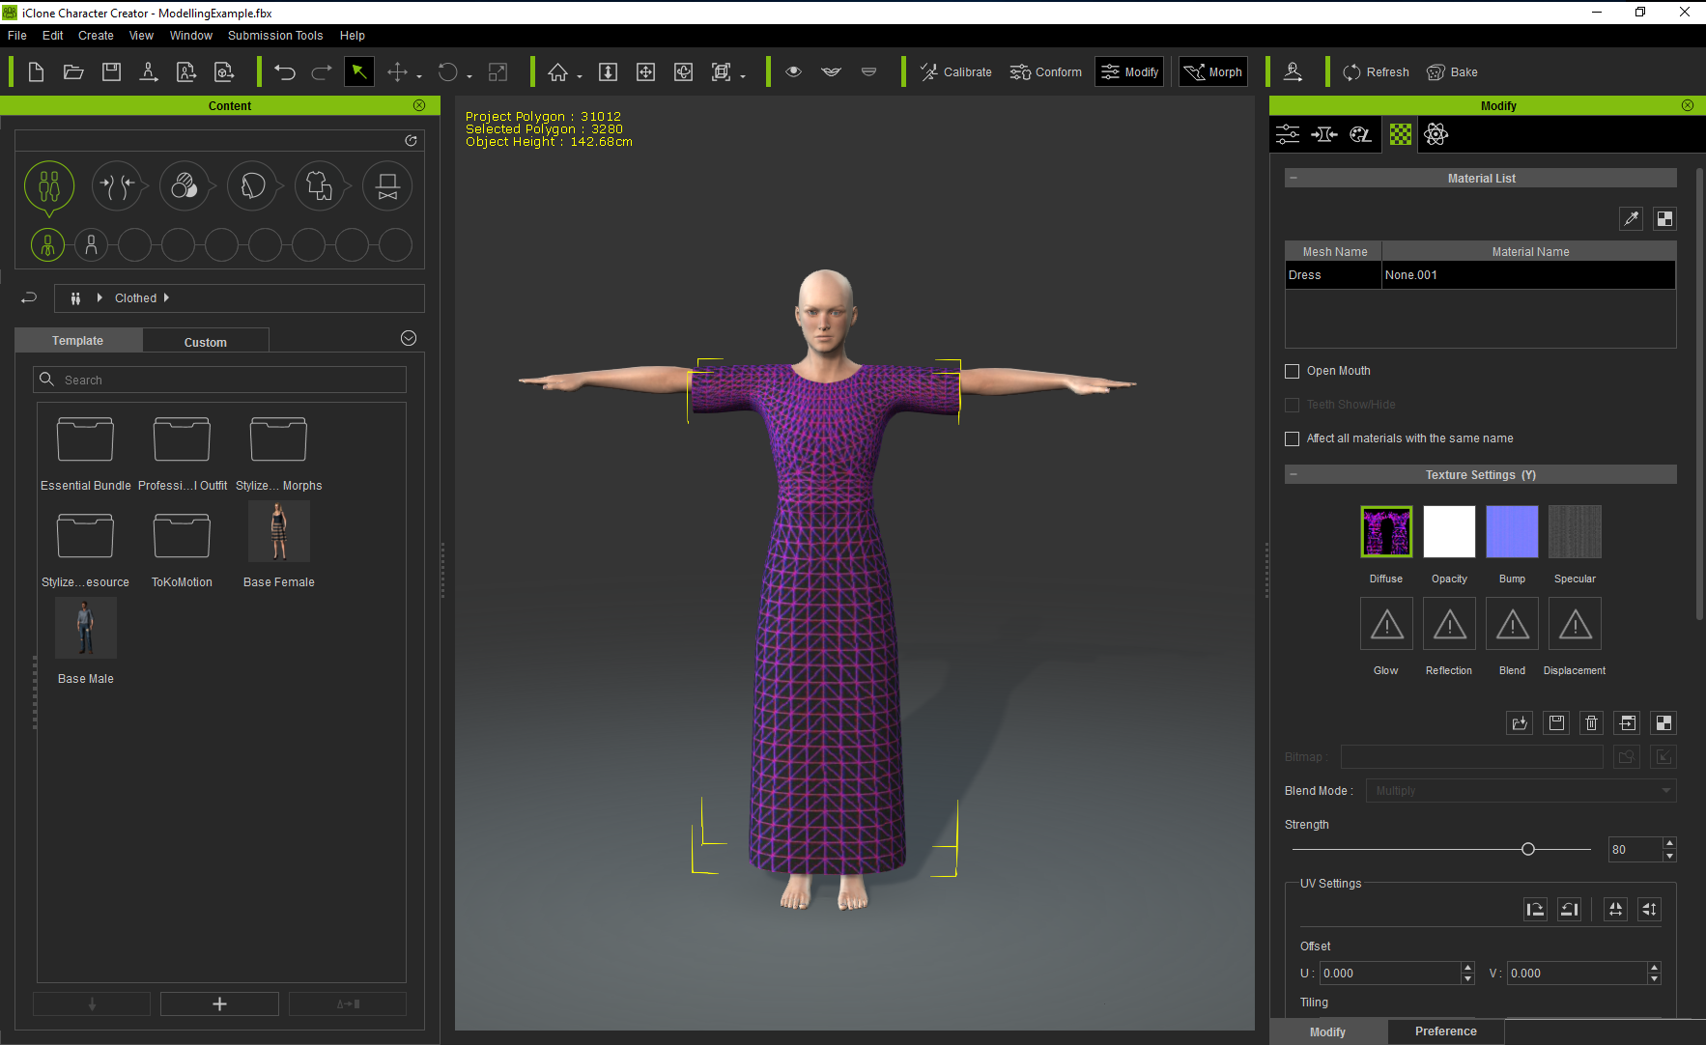Select the Hair category icon in Content
This screenshot has width=1706, height=1045.
[x=252, y=185]
